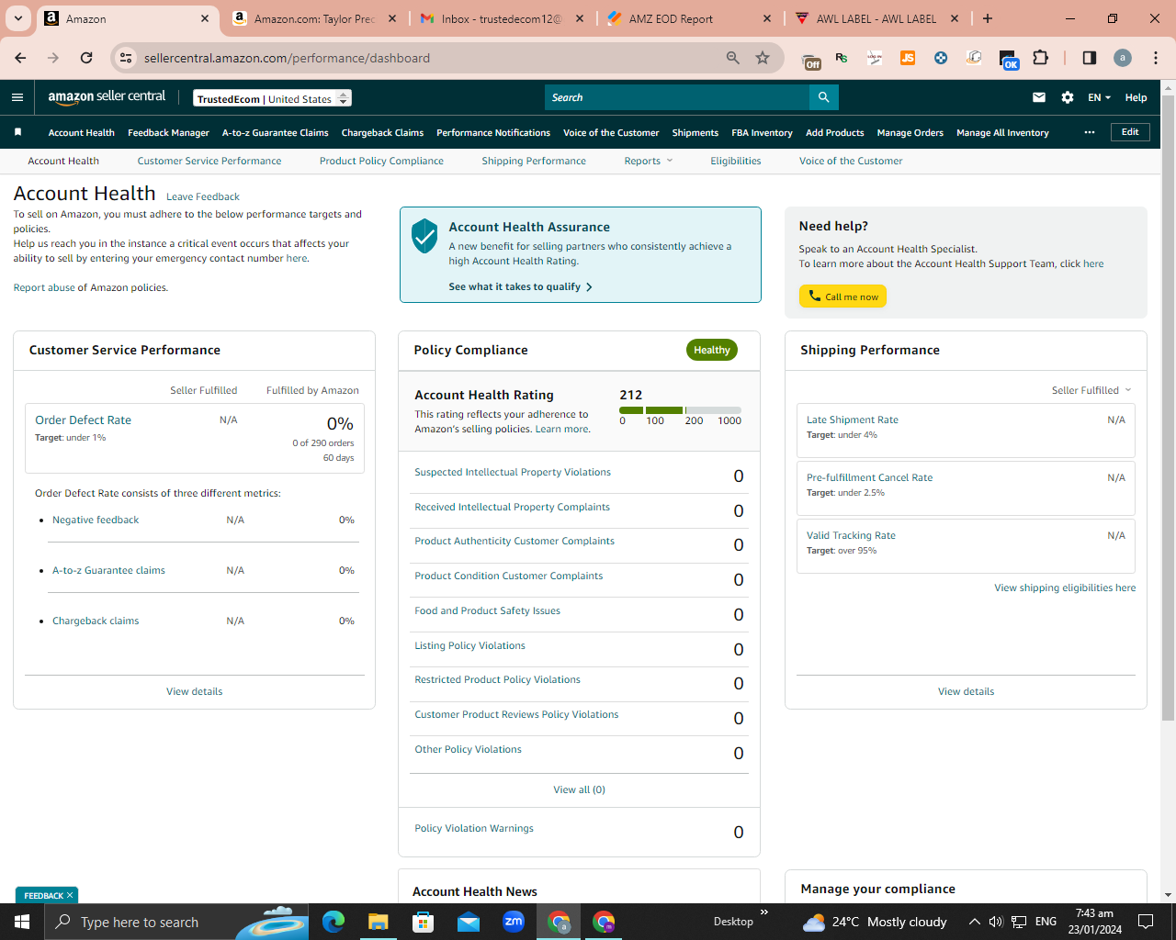
Task: Click the JS extension icon
Action: click(908, 58)
